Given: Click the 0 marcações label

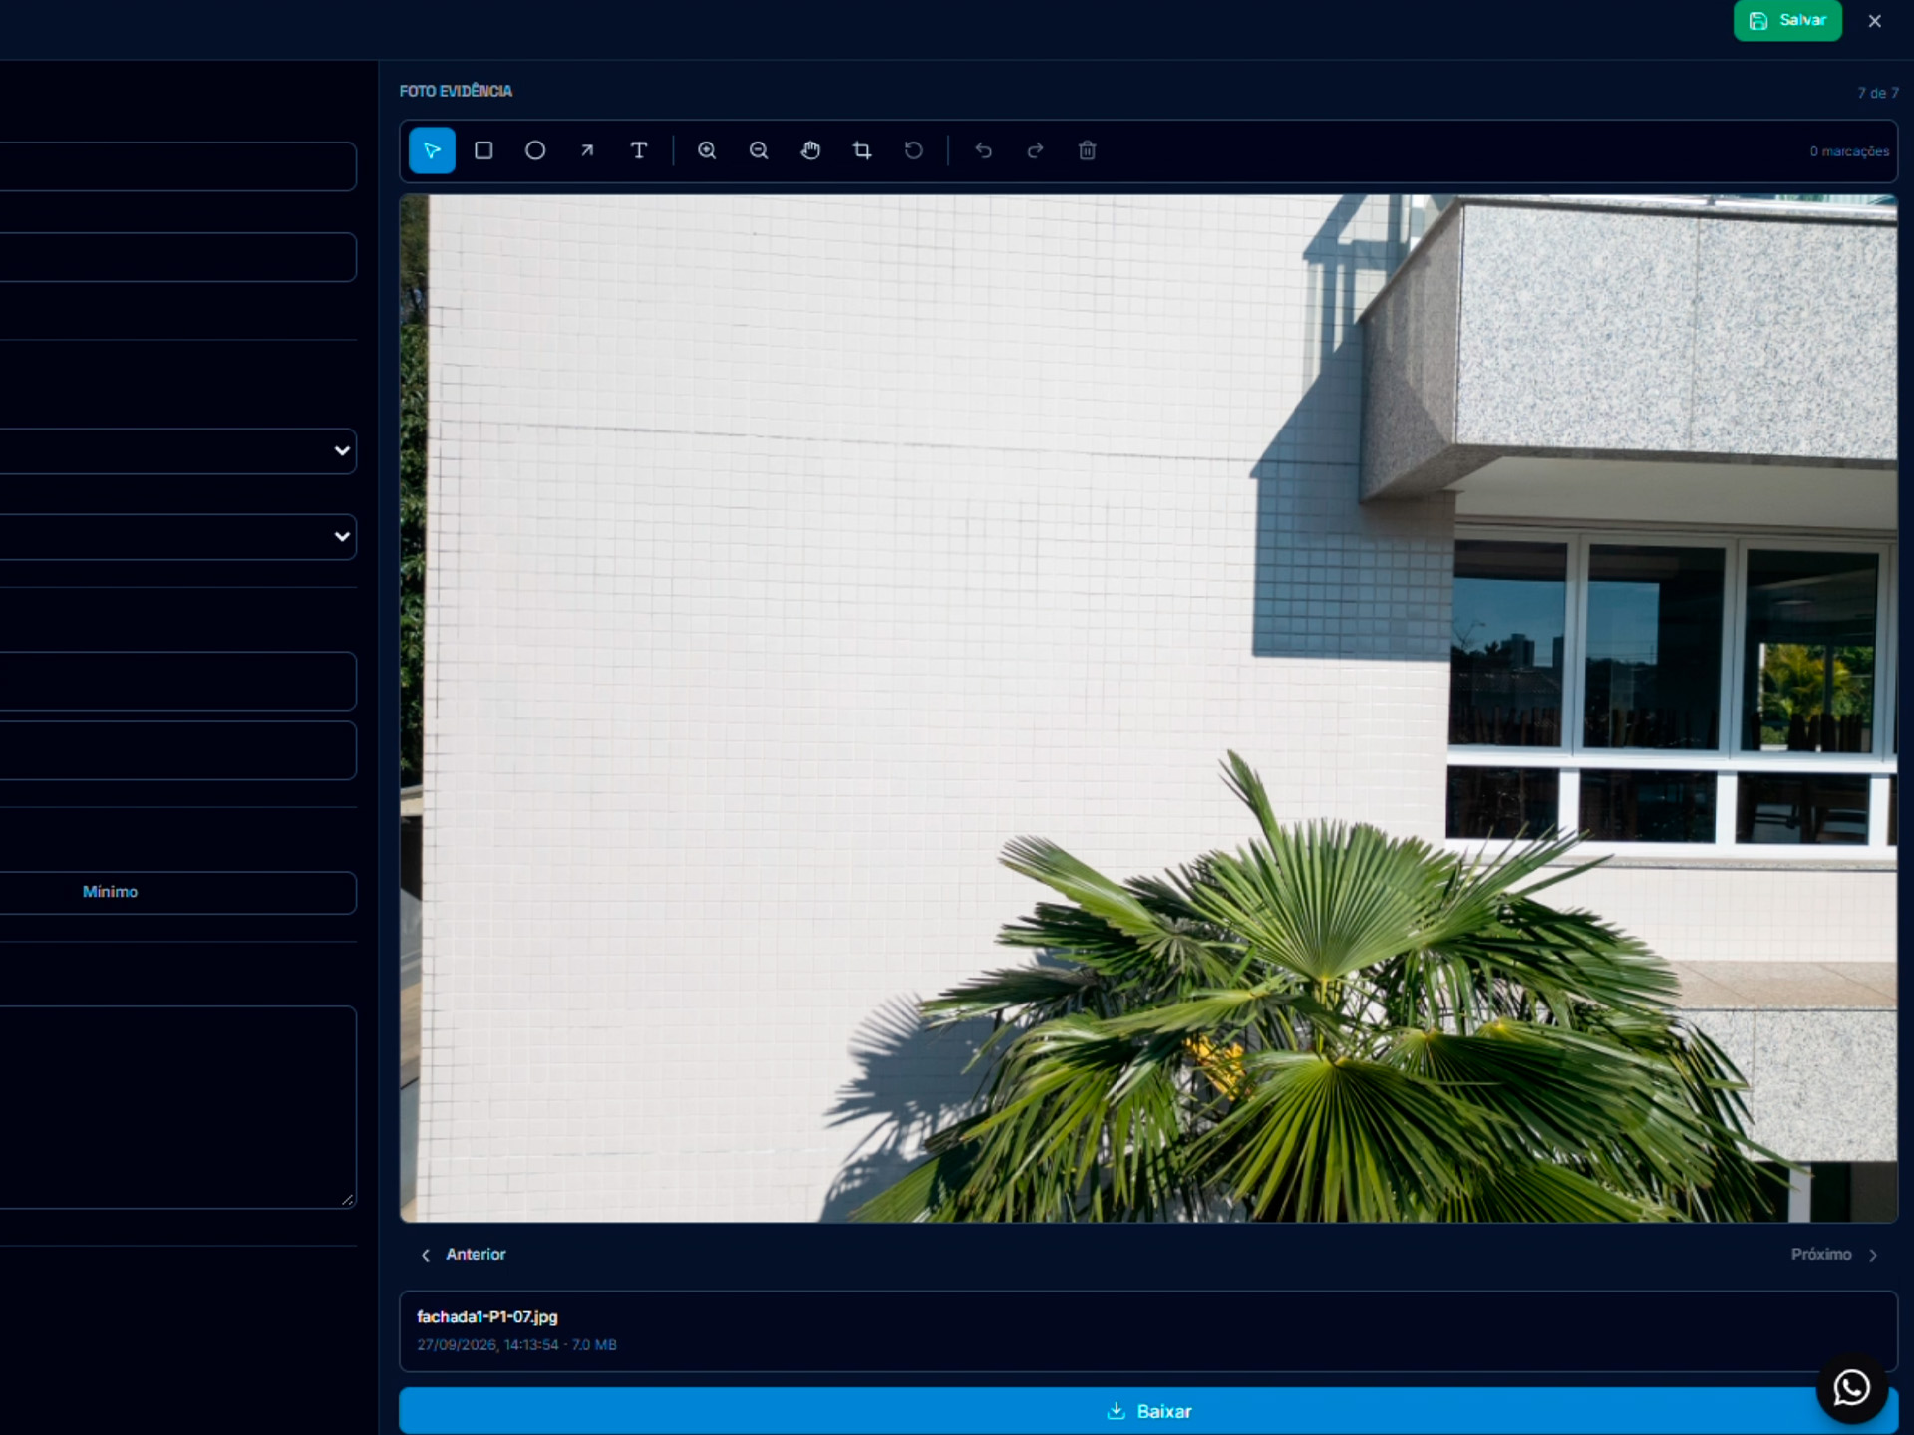Looking at the screenshot, I should click(1849, 151).
